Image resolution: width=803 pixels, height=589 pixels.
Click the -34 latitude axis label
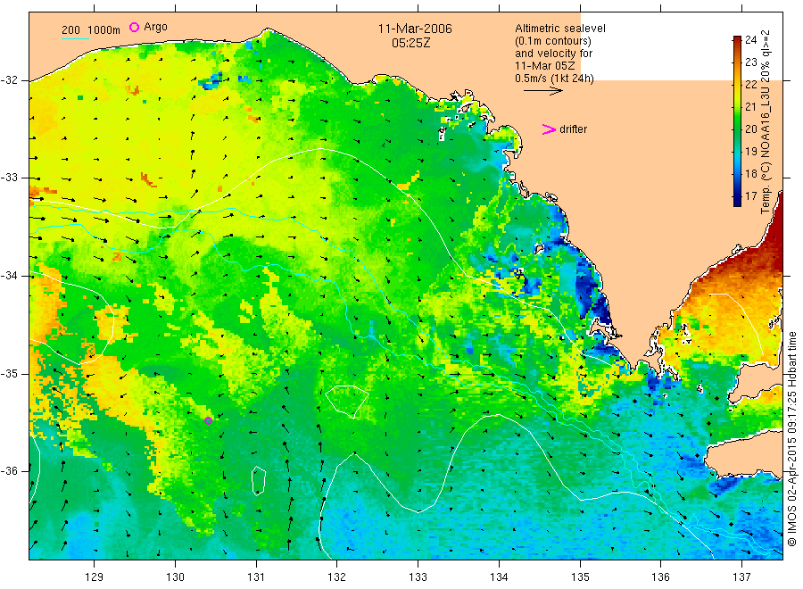click(x=9, y=276)
